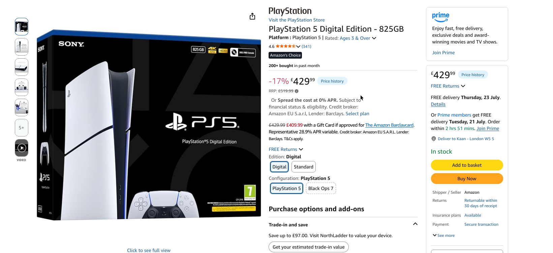Click the RRP info icon

coord(297,91)
